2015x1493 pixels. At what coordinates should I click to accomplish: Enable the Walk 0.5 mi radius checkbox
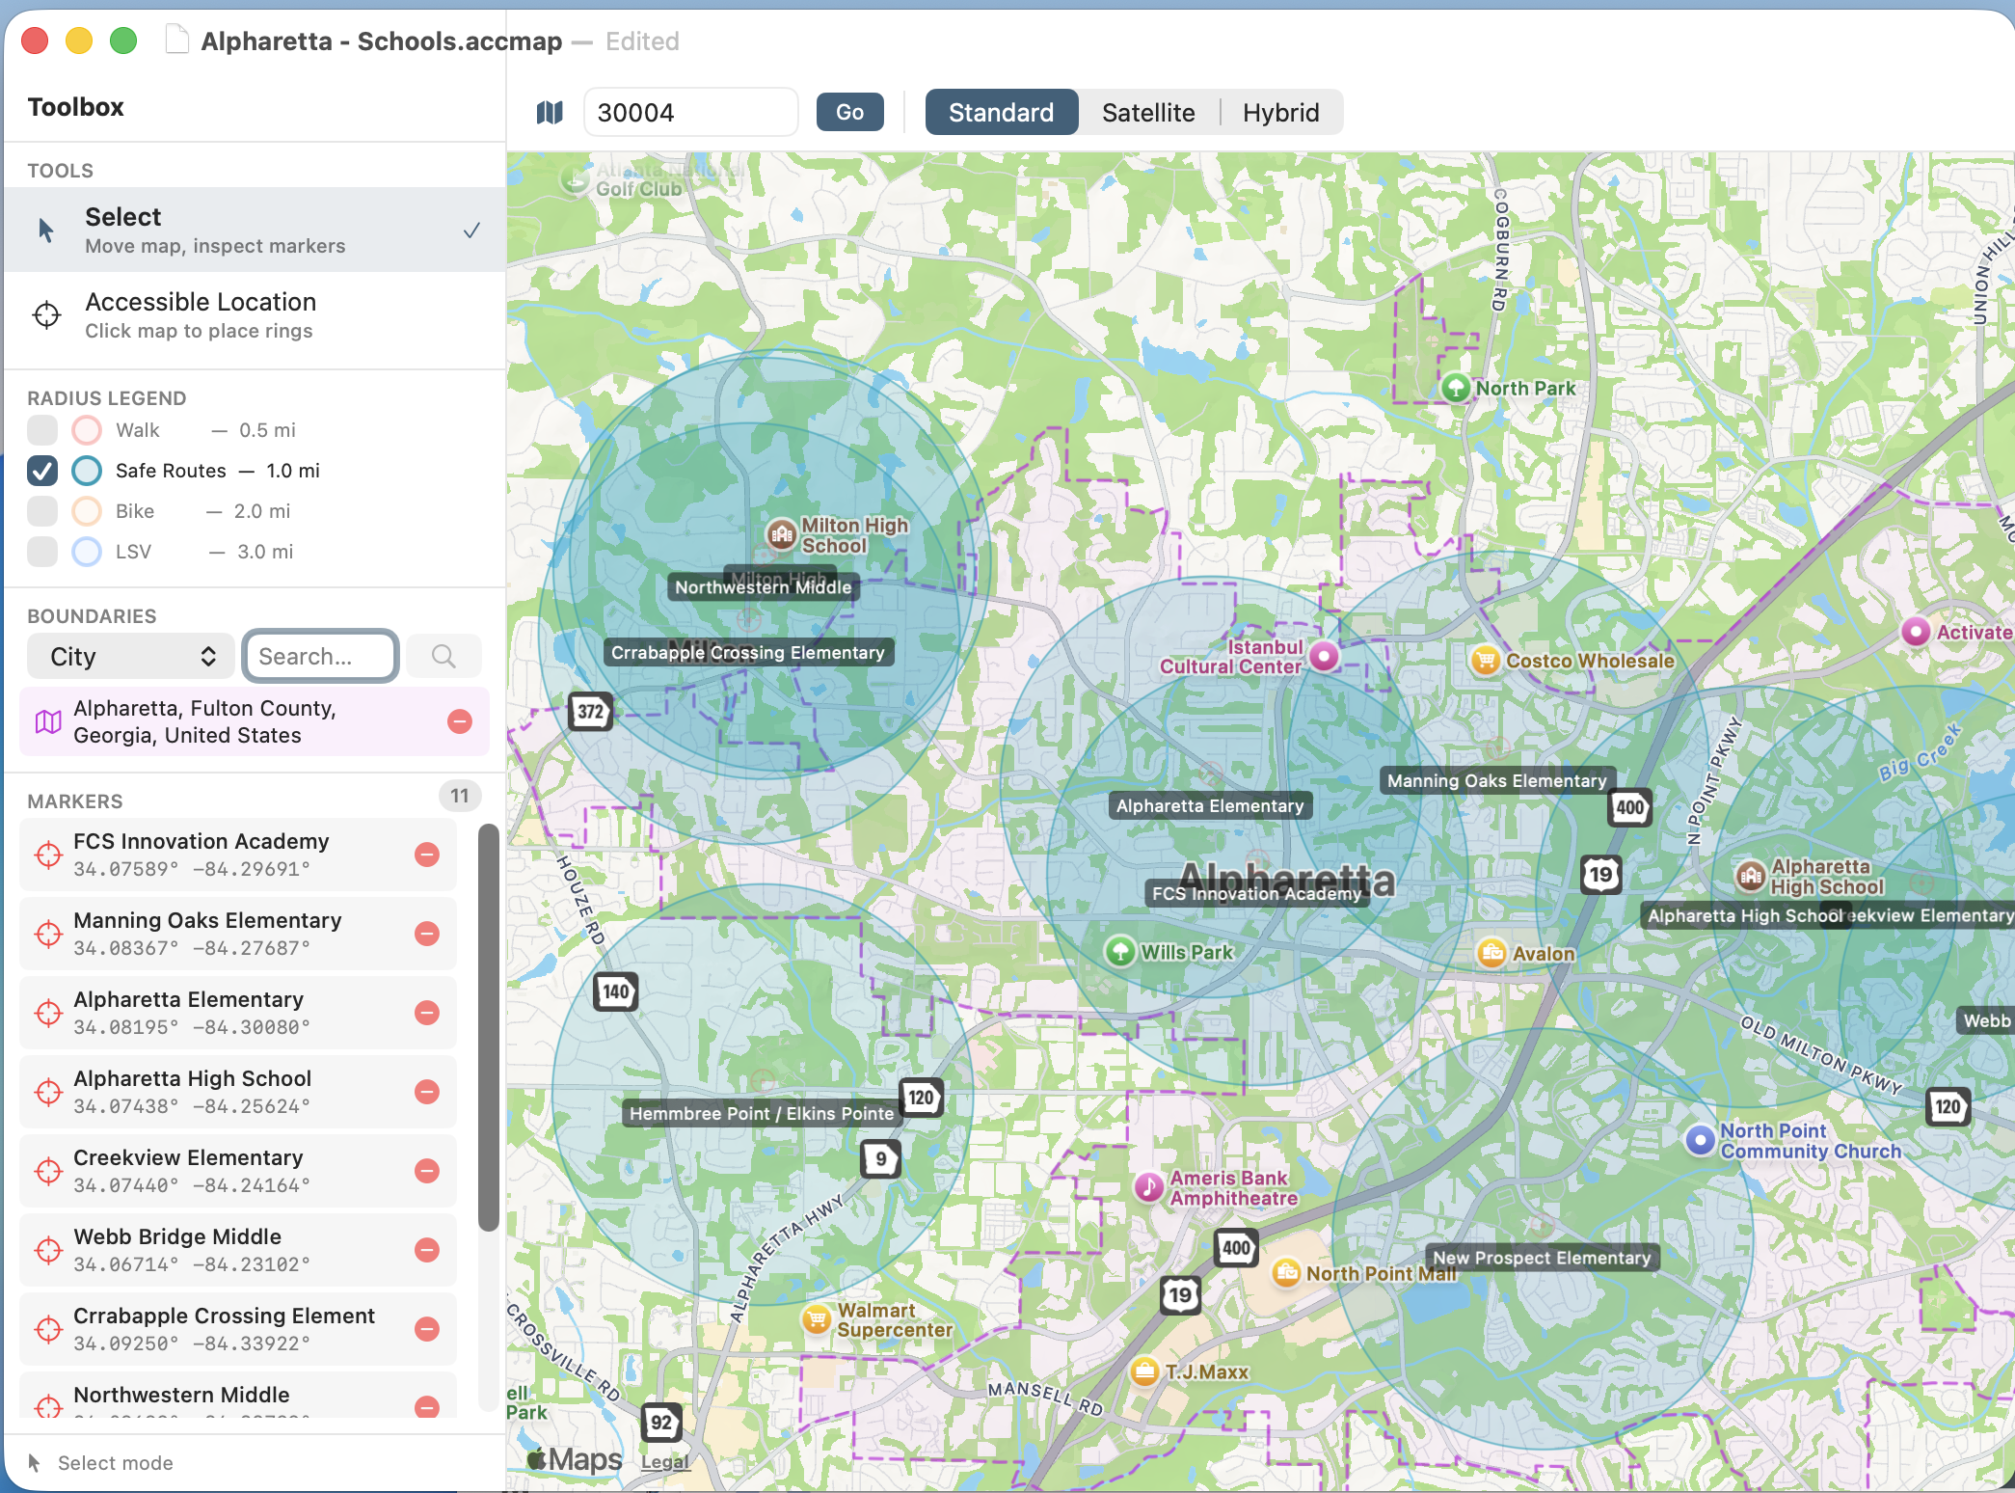coord(42,430)
